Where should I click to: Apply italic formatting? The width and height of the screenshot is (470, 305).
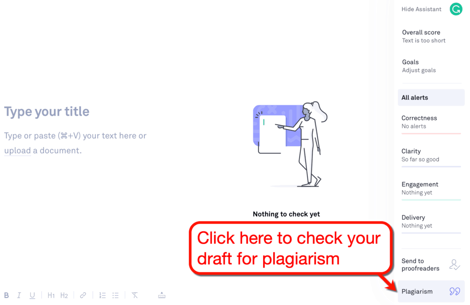click(x=19, y=295)
